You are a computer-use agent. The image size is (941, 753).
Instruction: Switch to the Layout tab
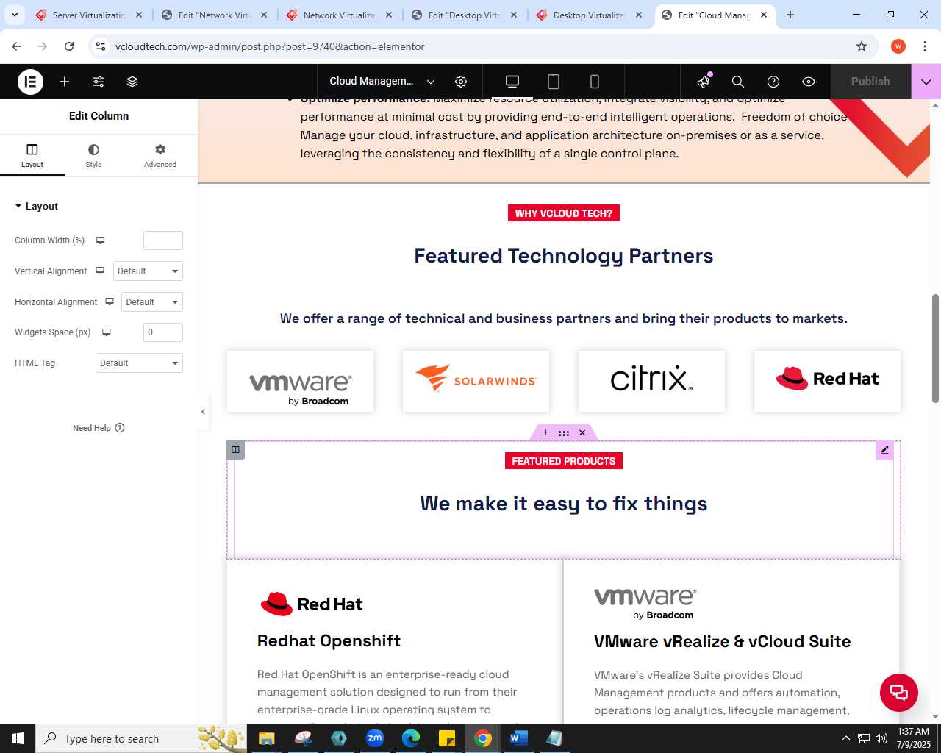(x=32, y=155)
